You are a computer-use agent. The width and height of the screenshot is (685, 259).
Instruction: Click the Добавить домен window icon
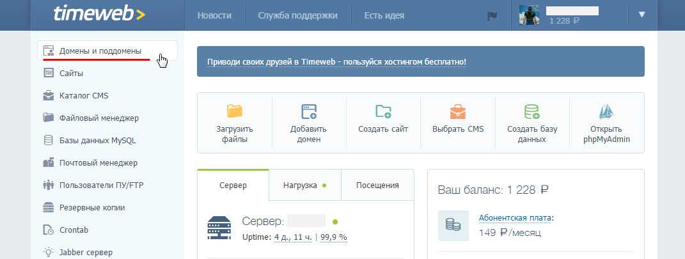(x=309, y=111)
